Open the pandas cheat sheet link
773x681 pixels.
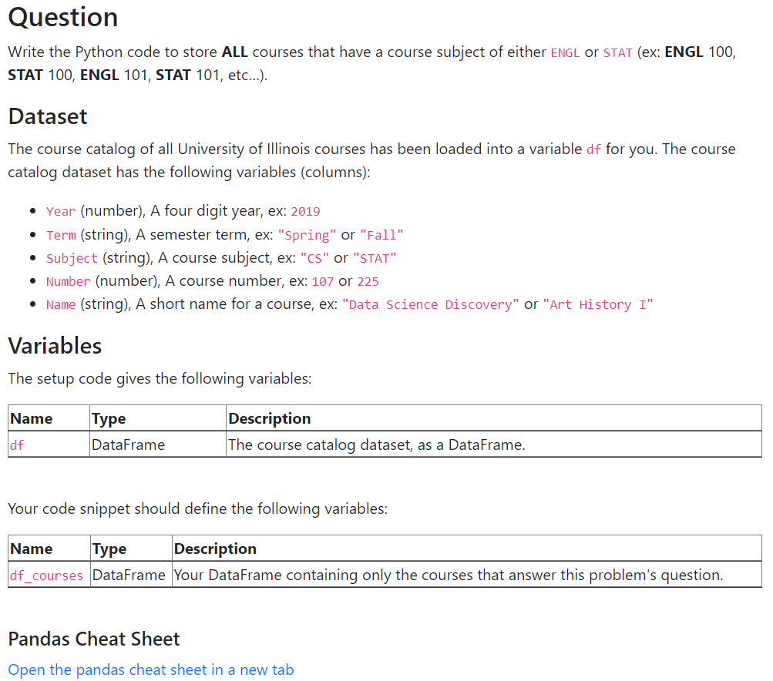click(151, 669)
